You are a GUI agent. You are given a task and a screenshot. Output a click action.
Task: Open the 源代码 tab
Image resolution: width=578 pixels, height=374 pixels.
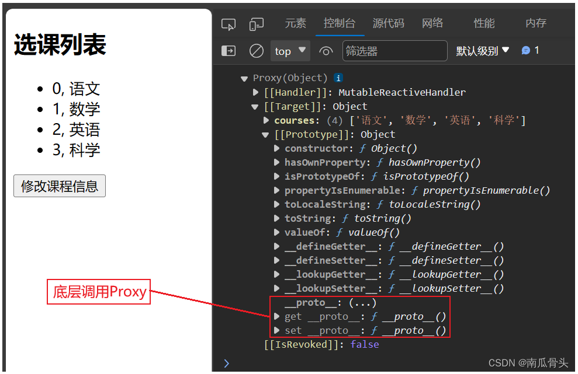tap(388, 23)
